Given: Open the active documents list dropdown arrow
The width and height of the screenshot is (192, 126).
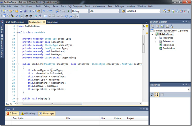Looking at the screenshot, I should (147, 22).
